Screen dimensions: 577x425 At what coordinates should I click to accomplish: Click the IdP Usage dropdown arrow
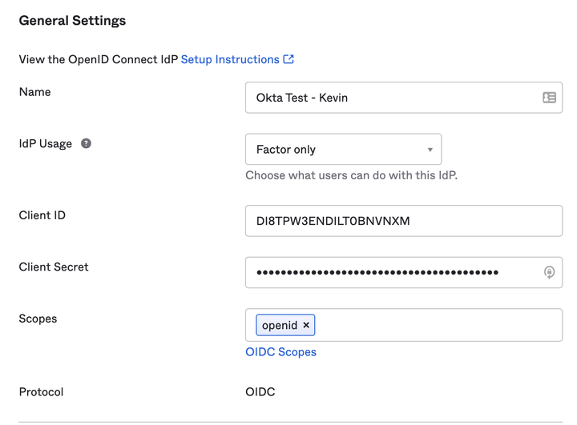[430, 150]
